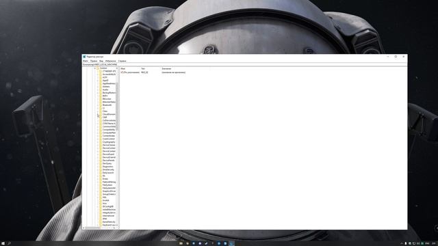Show hidden tray icons chevron

(402, 243)
